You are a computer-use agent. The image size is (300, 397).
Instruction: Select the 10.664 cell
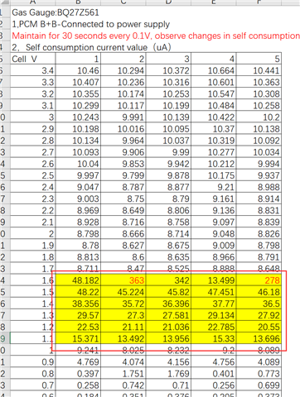coord(214,70)
